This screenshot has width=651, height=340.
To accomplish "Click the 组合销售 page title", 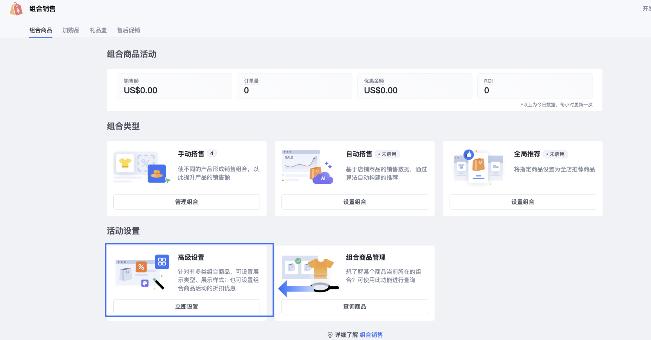I will click(x=43, y=9).
